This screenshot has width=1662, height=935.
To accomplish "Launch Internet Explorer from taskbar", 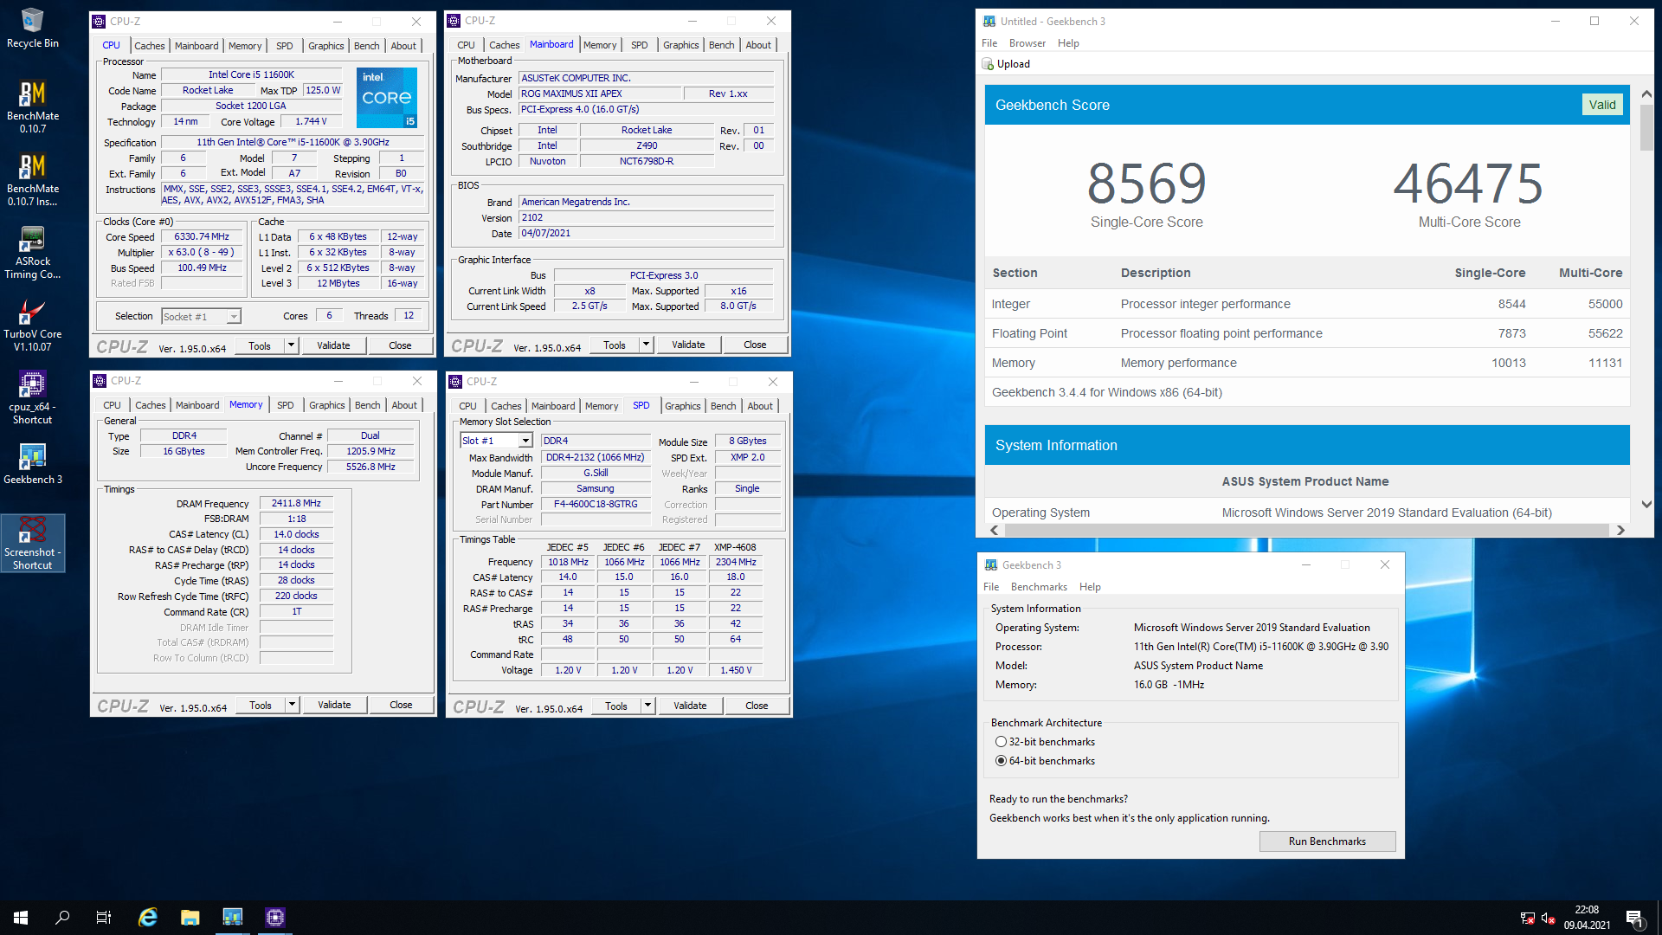I will (x=148, y=918).
